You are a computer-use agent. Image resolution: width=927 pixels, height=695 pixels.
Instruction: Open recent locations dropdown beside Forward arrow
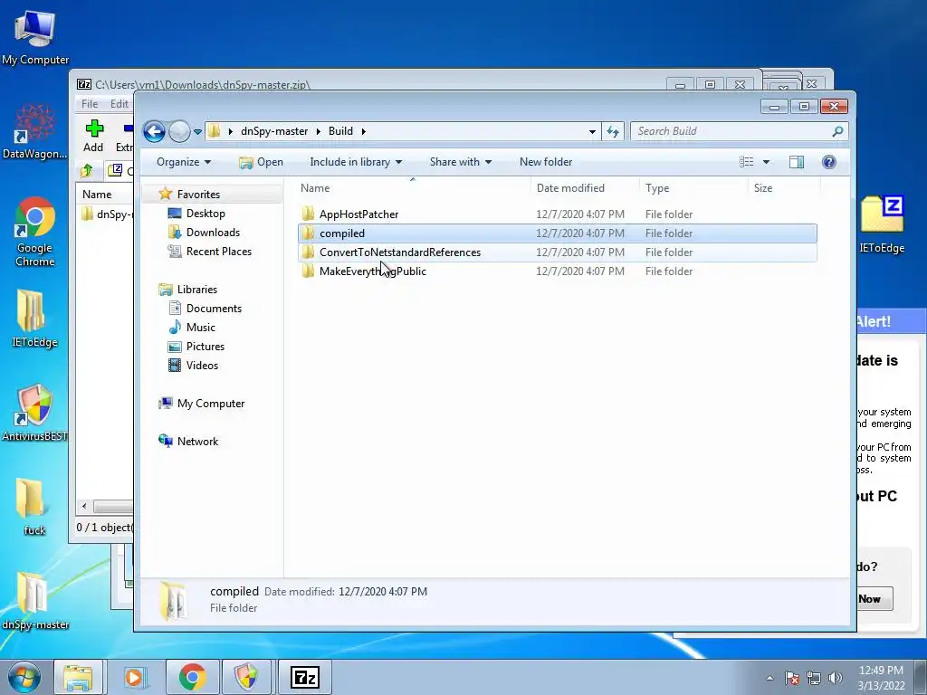198,131
